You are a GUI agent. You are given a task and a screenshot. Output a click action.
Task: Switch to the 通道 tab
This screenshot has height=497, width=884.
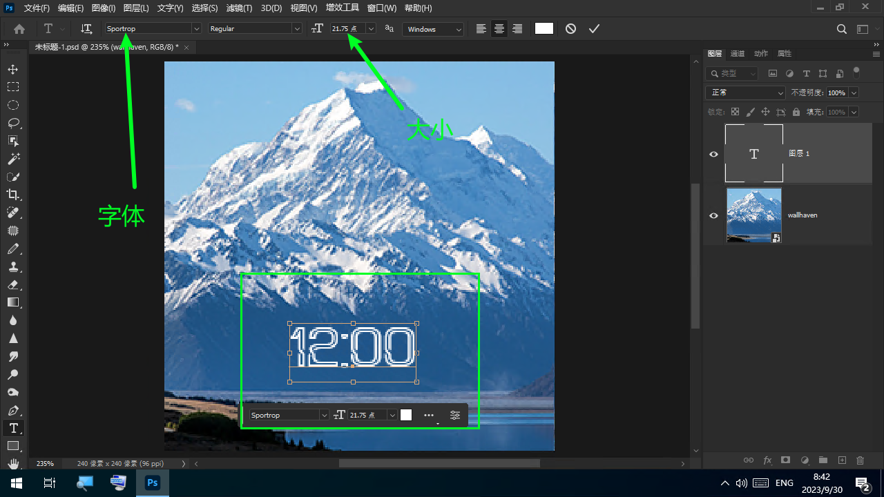point(738,53)
